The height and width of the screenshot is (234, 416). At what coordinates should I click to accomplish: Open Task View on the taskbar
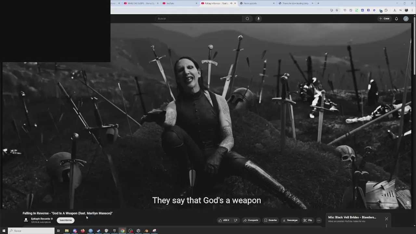[x=58, y=231]
